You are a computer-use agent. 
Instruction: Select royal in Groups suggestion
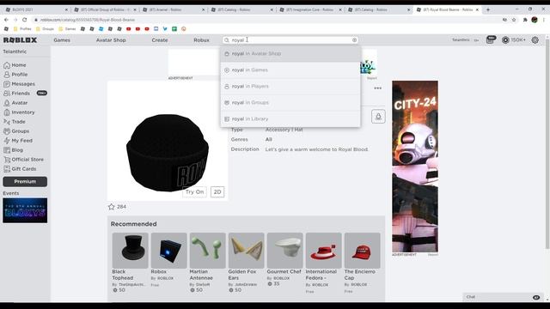click(290, 103)
